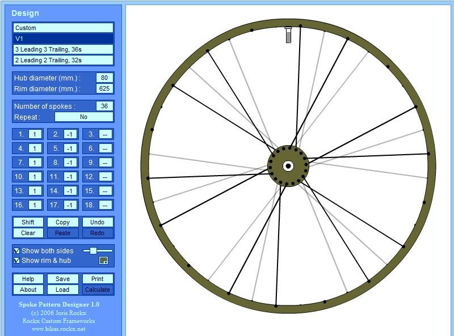Viewport: 454px width, 336px height.
Task: Choose 2 Leading 2 Trailing, 32s pattern
Action: pos(63,60)
